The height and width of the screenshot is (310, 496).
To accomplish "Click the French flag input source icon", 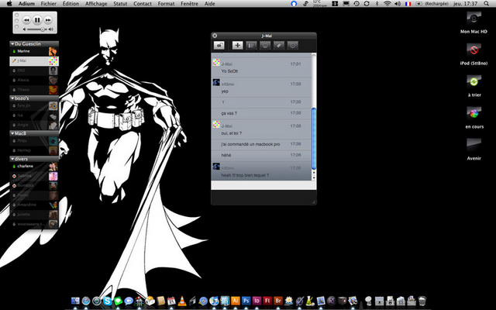I will 408,4.
